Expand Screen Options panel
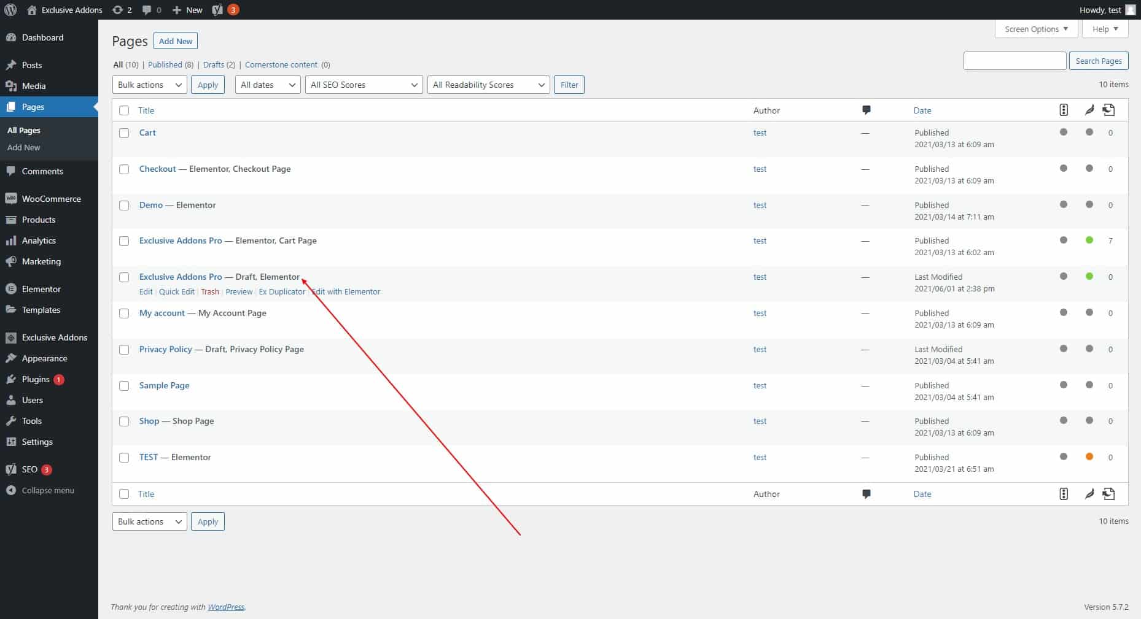The width and height of the screenshot is (1141, 619). tap(1036, 29)
